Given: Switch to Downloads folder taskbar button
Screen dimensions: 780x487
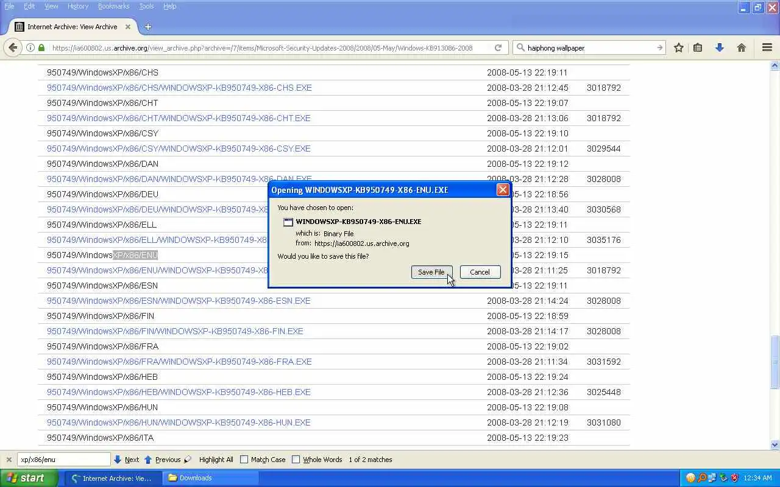Looking at the screenshot, I should [210, 478].
